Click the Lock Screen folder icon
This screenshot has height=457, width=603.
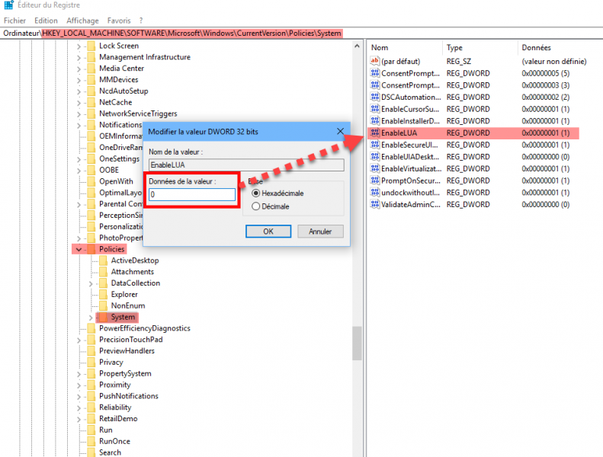click(x=91, y=46)
